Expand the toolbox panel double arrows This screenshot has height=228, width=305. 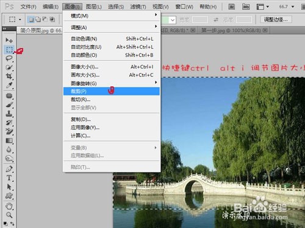click(x=4, y=29)
